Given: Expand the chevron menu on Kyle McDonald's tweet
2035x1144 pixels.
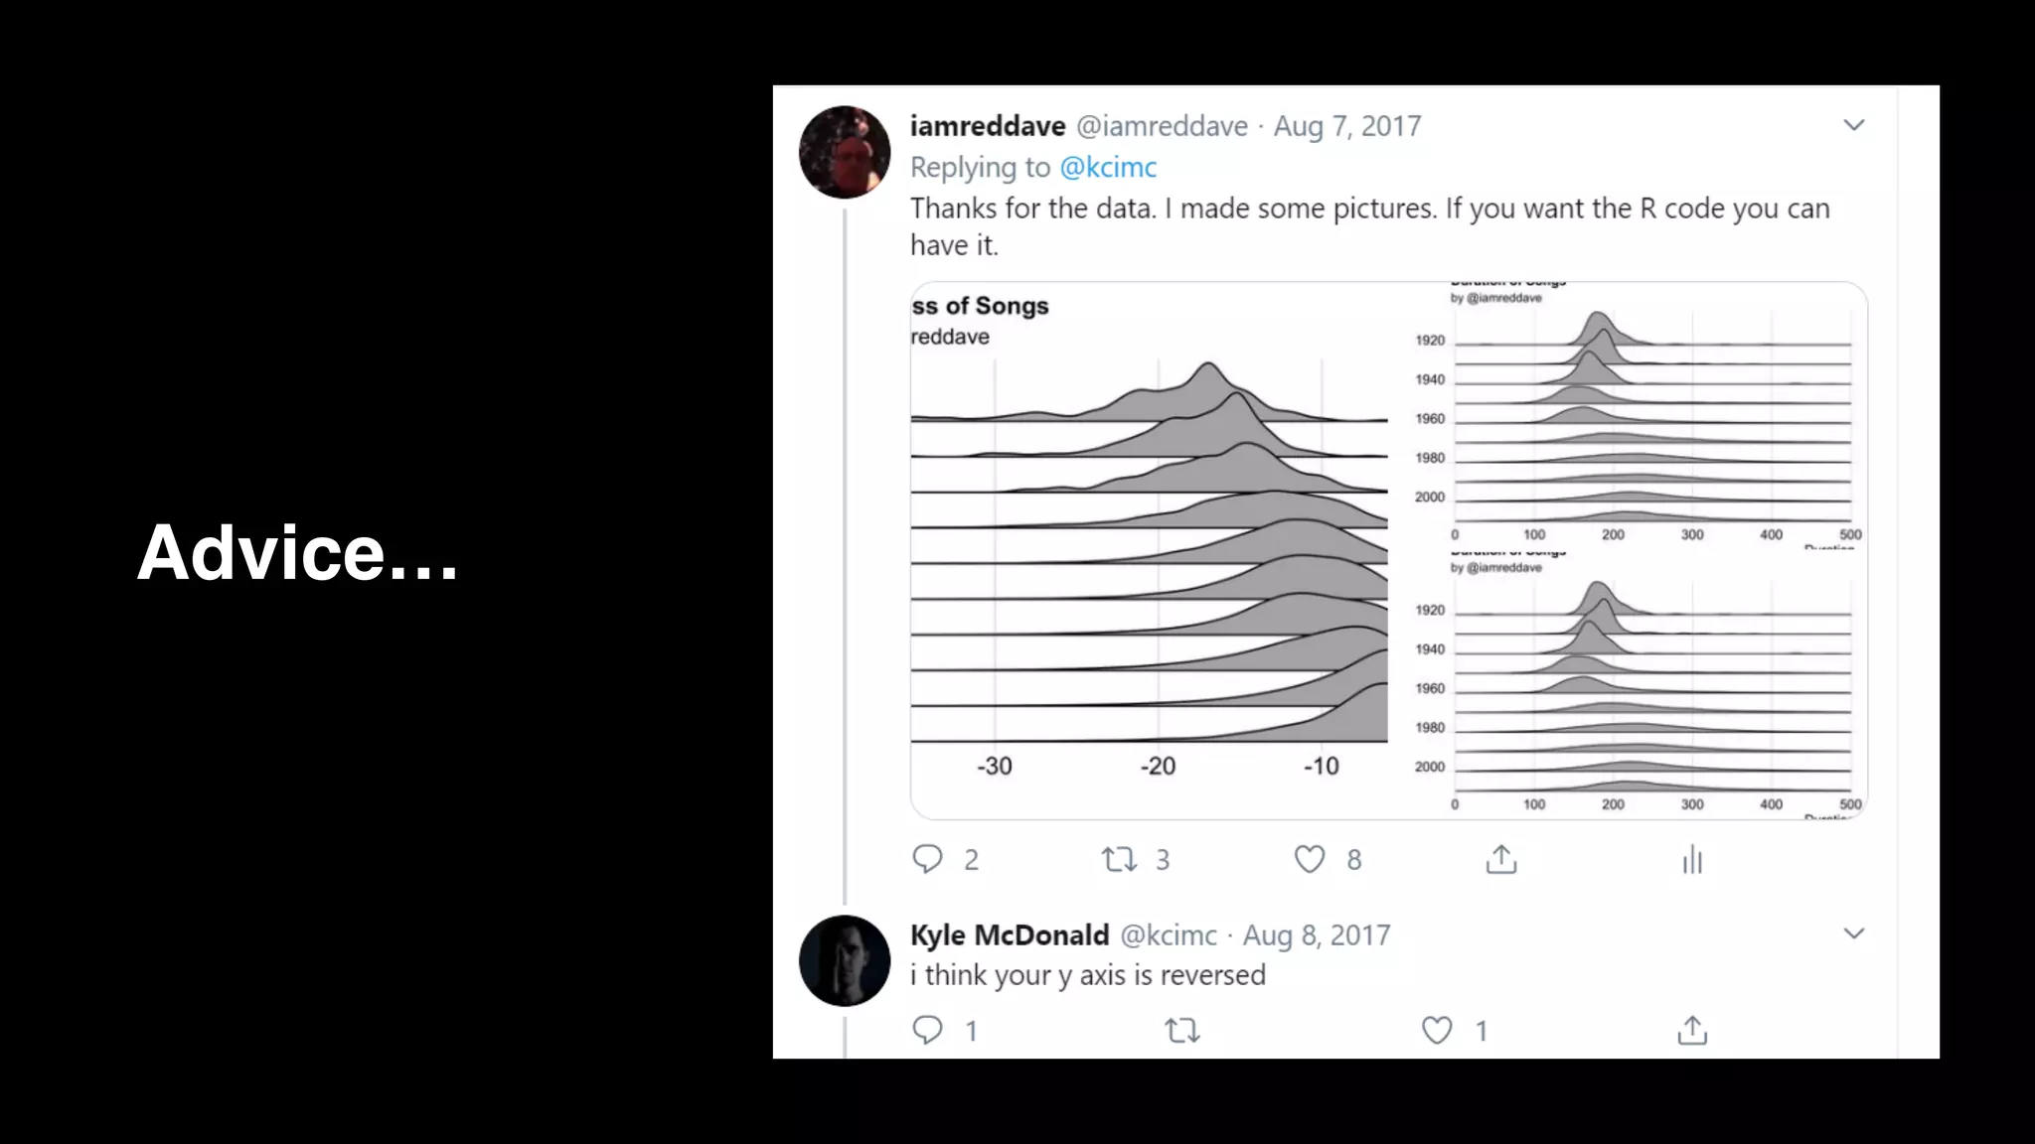Looking at the screenshot, I should coord(1854,933).
